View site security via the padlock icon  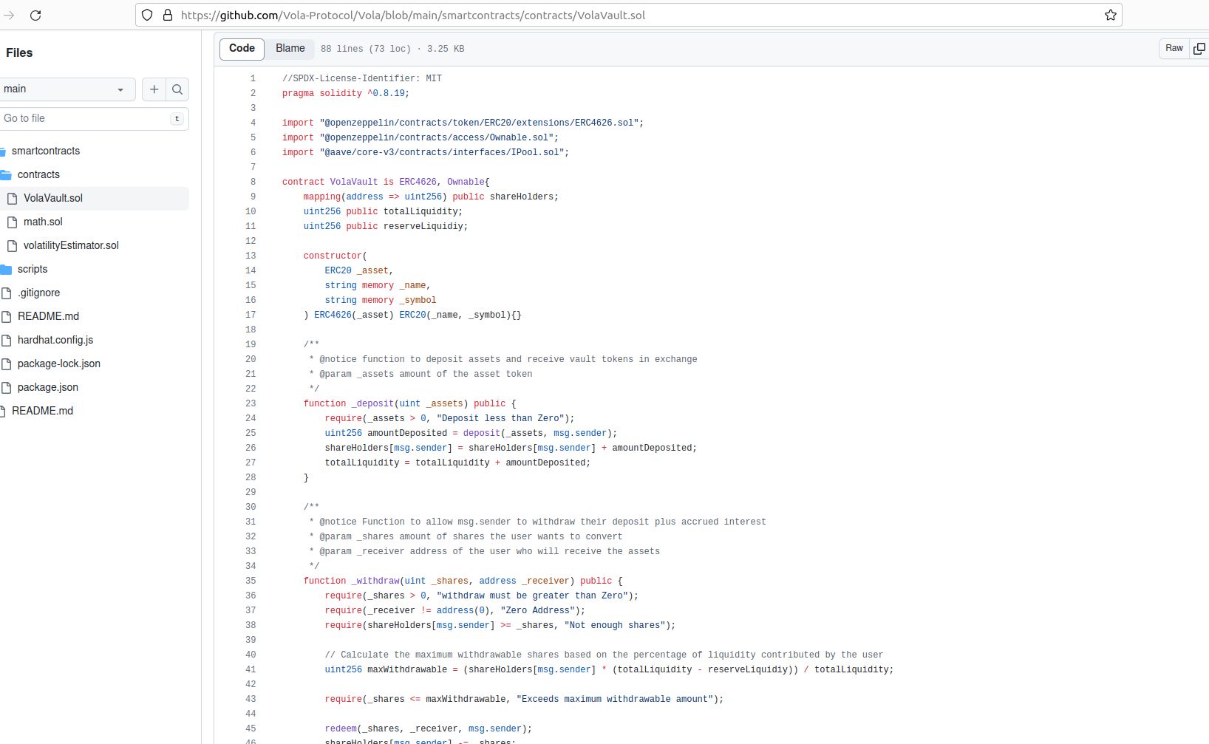[167, 15]
